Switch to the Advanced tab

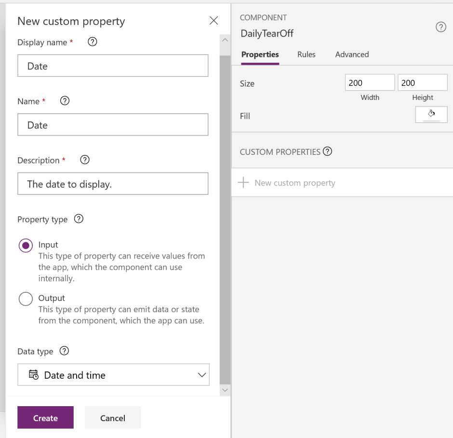coord(352,55)
